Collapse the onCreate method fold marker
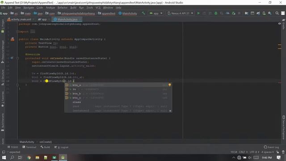 point(18,58)
